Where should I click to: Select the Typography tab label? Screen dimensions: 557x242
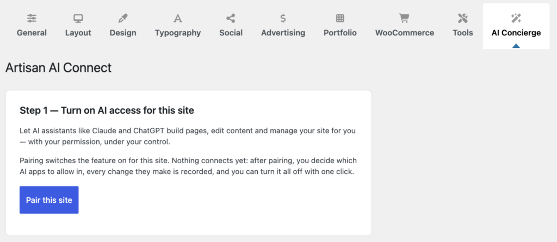(178, 33)
